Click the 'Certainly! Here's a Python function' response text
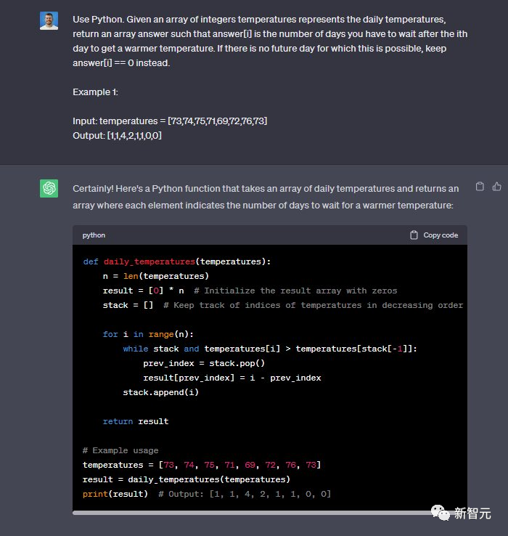The width and height of the screenshot is (508, 536). tap(266, 197)
